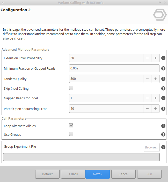Browse for the Group Experiment File

tap(151, 147)
